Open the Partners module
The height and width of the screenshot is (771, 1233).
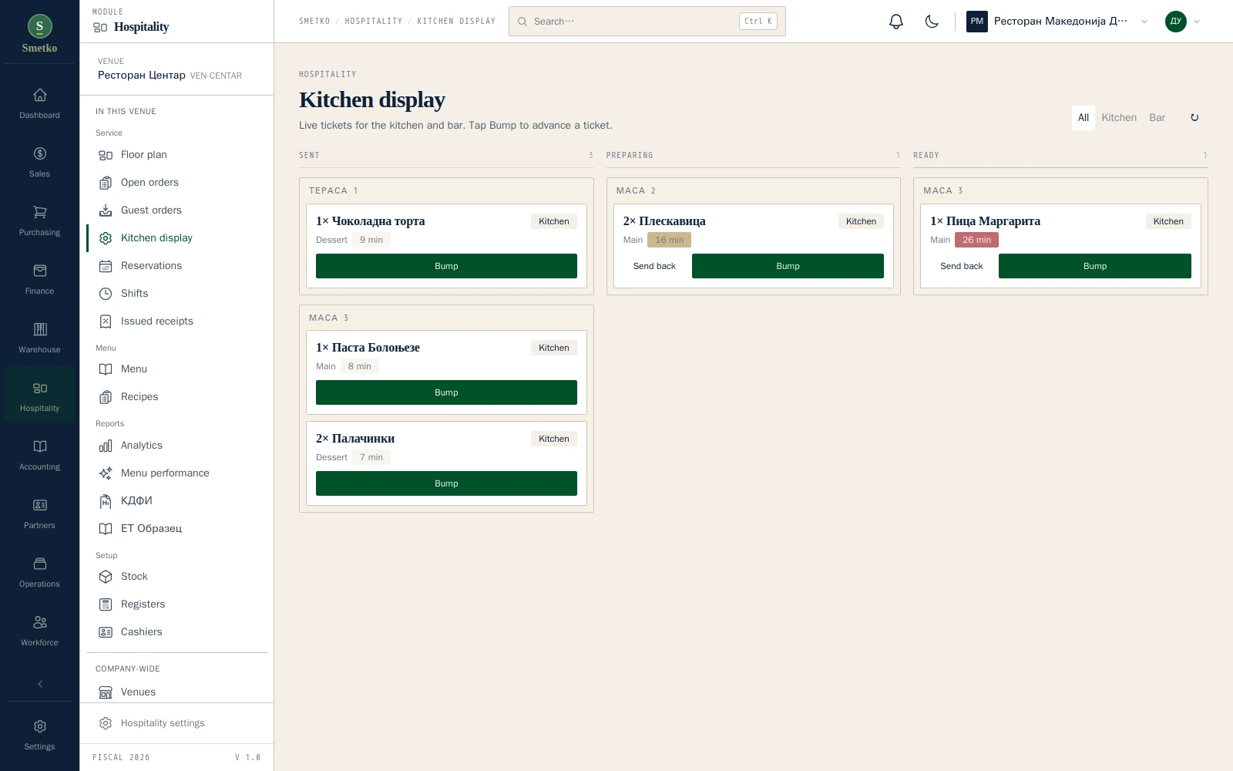40,514
